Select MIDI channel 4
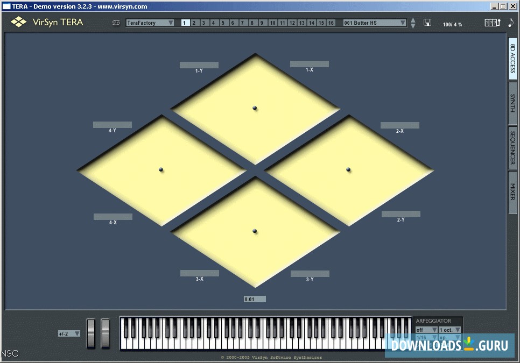Screen dimensions: 520x363 pyautogui.click(x=214, y=23)
